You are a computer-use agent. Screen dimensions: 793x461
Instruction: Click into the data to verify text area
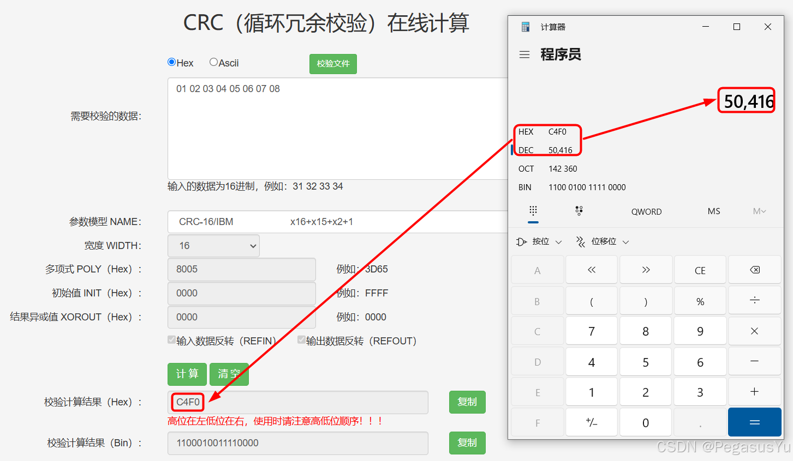point(337,129)
